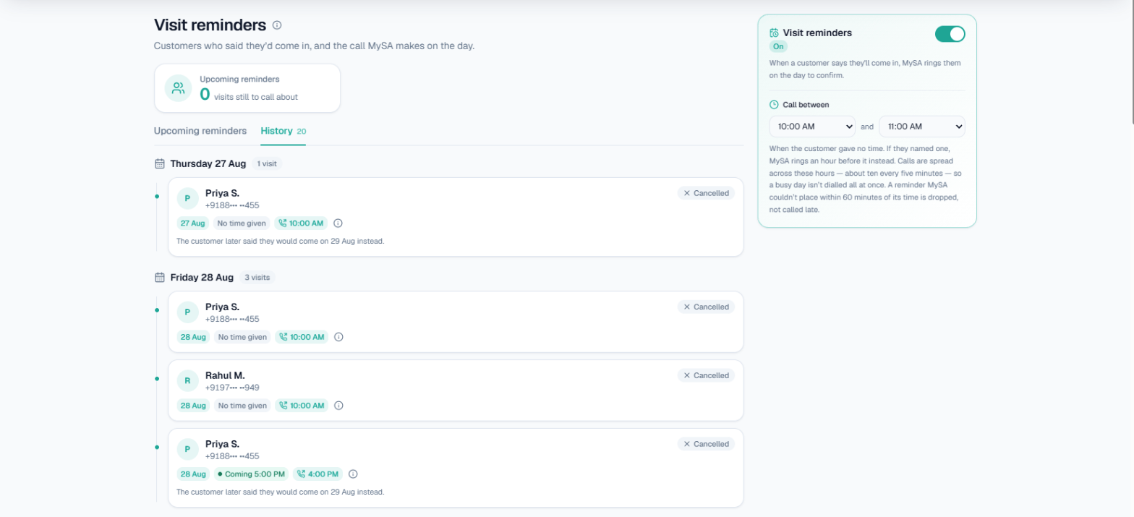
Task: Open the 11:00 AM end time dropdown
Action: click(922, 127)
